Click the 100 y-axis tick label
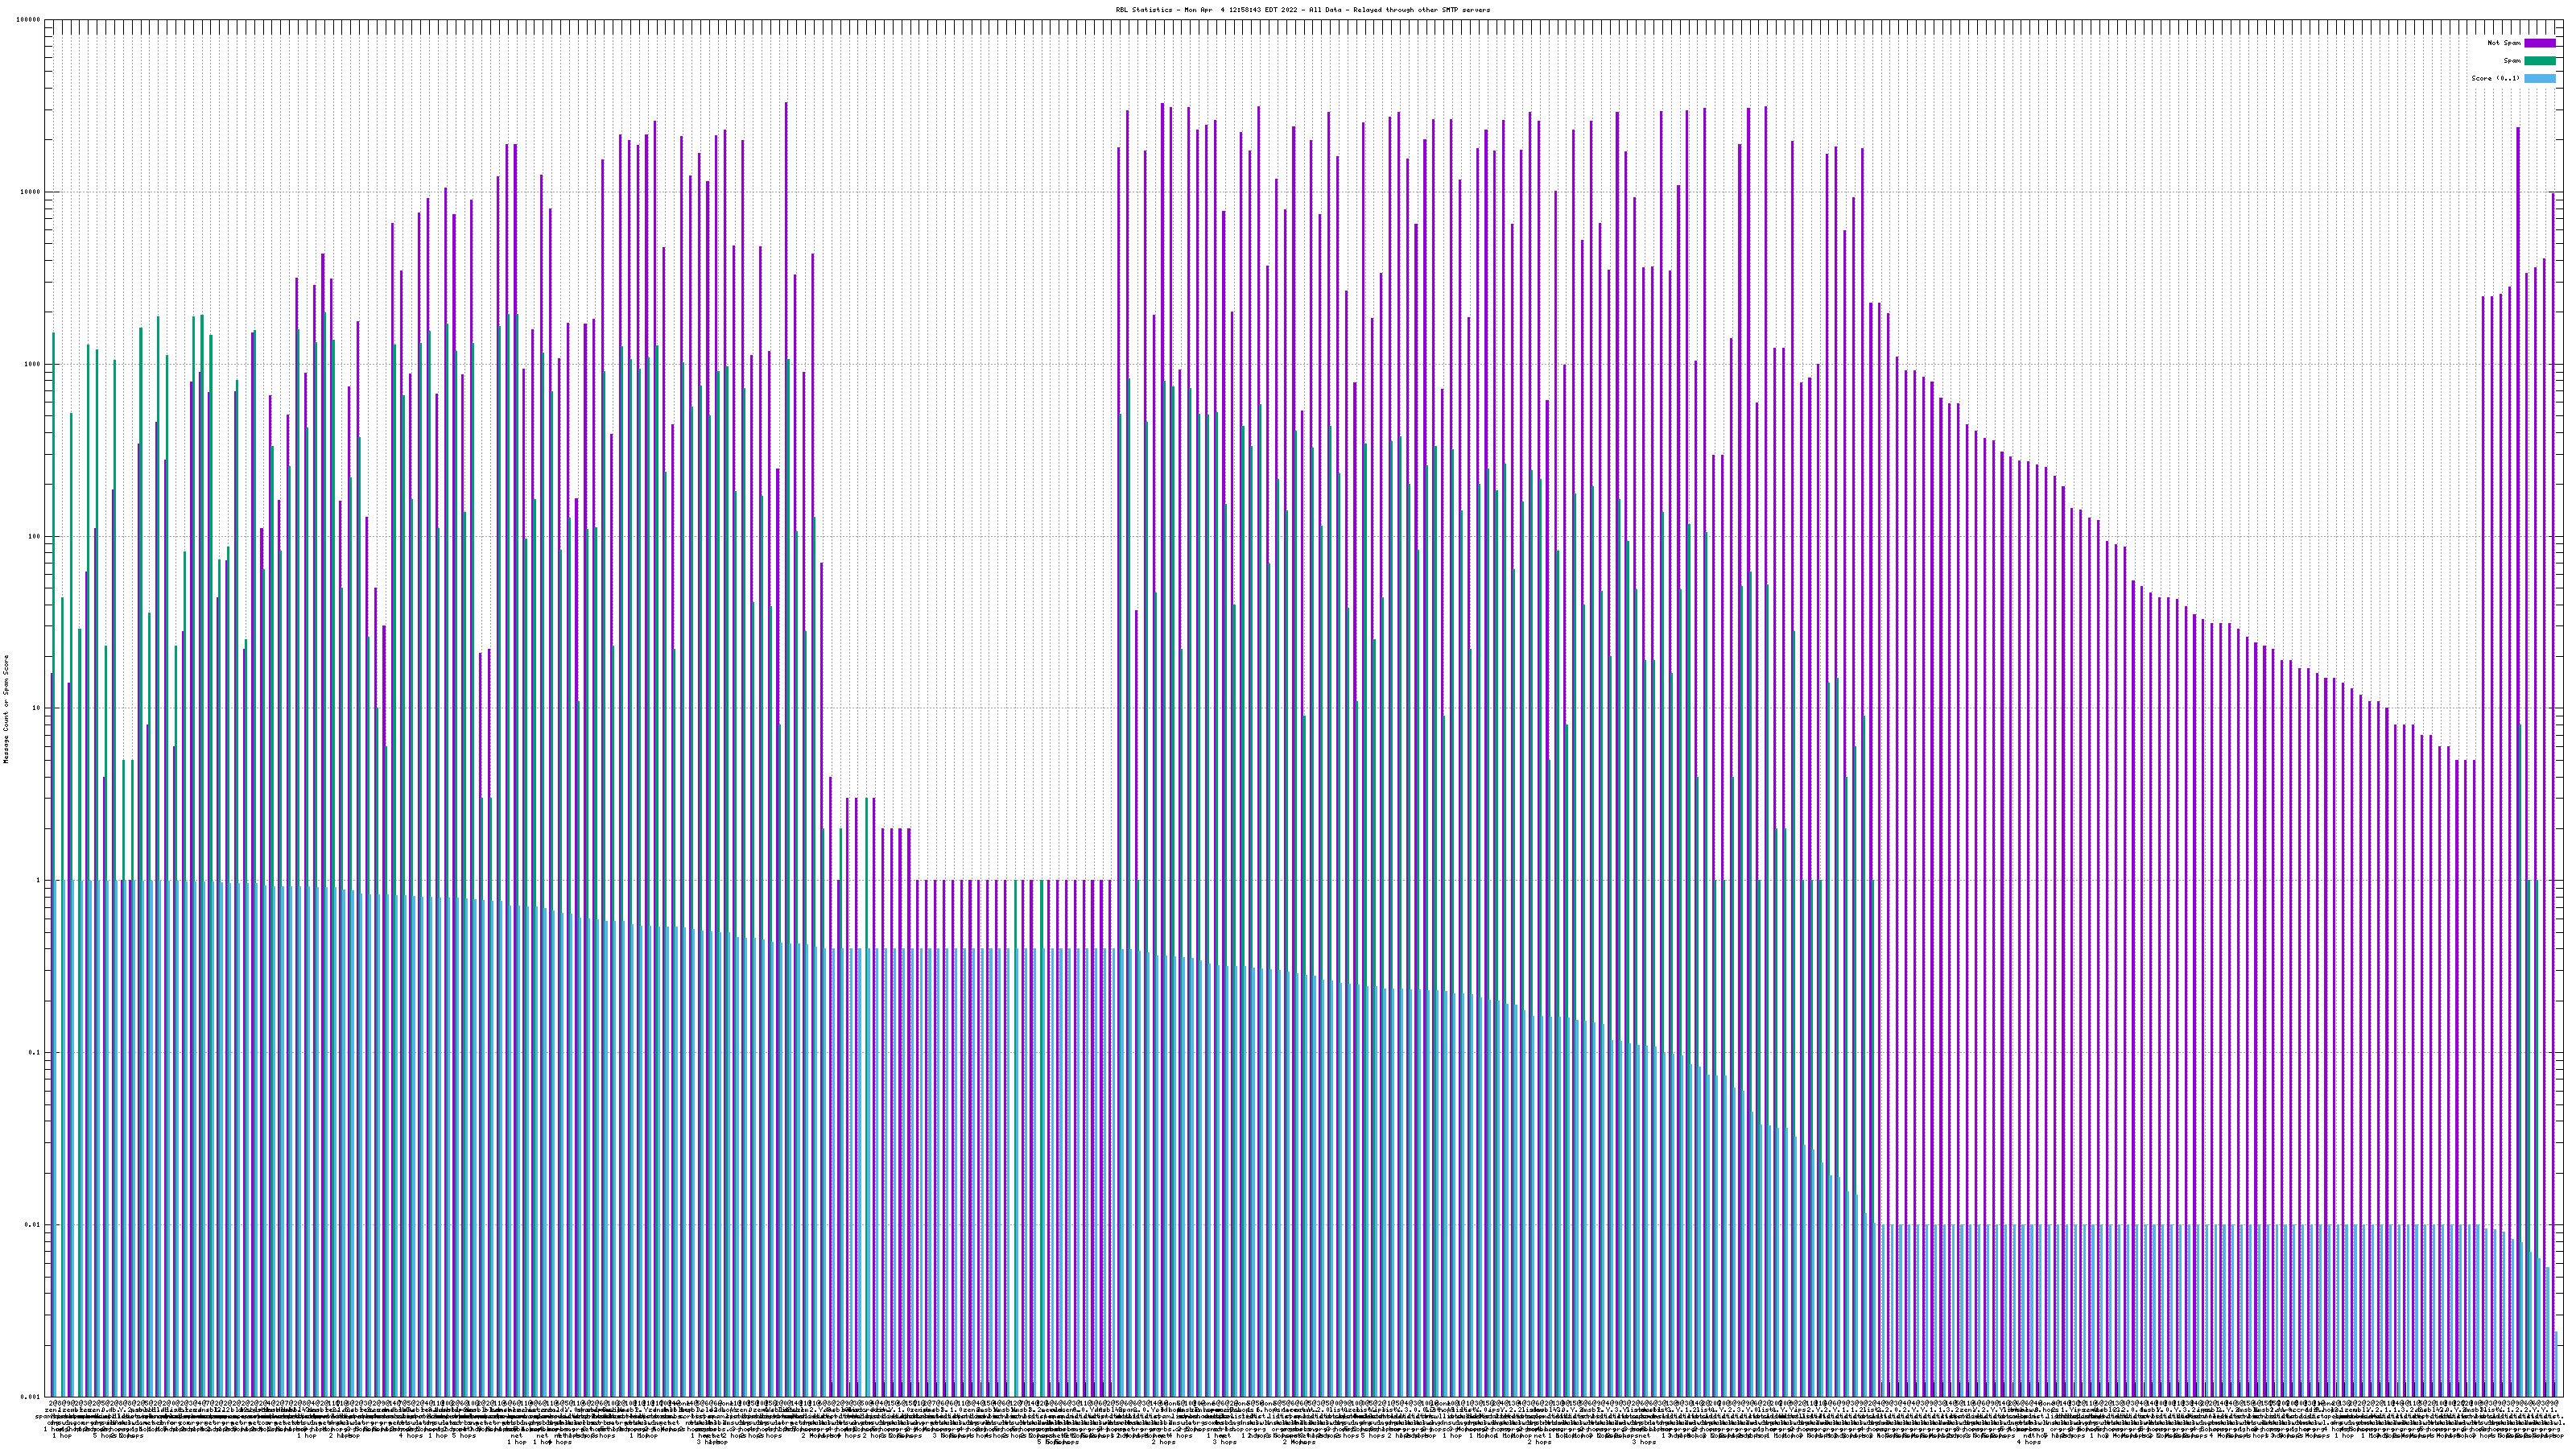Viewport: 2576px width, 1449px height. click(x=35, y=536)
